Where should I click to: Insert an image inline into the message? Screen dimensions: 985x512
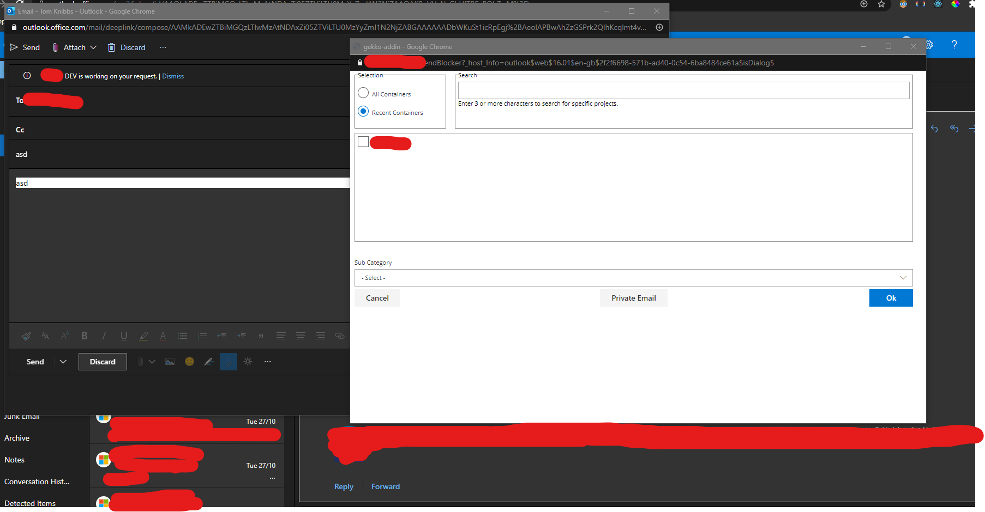(170, 361)
